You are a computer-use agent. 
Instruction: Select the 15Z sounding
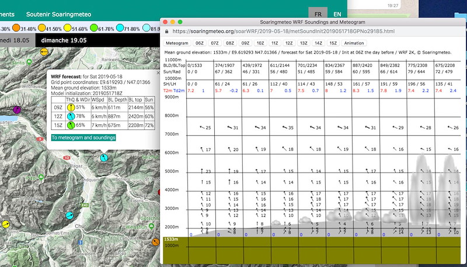(x=333, y=43)
